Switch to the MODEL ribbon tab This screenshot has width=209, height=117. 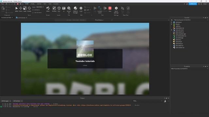[33, 4]
